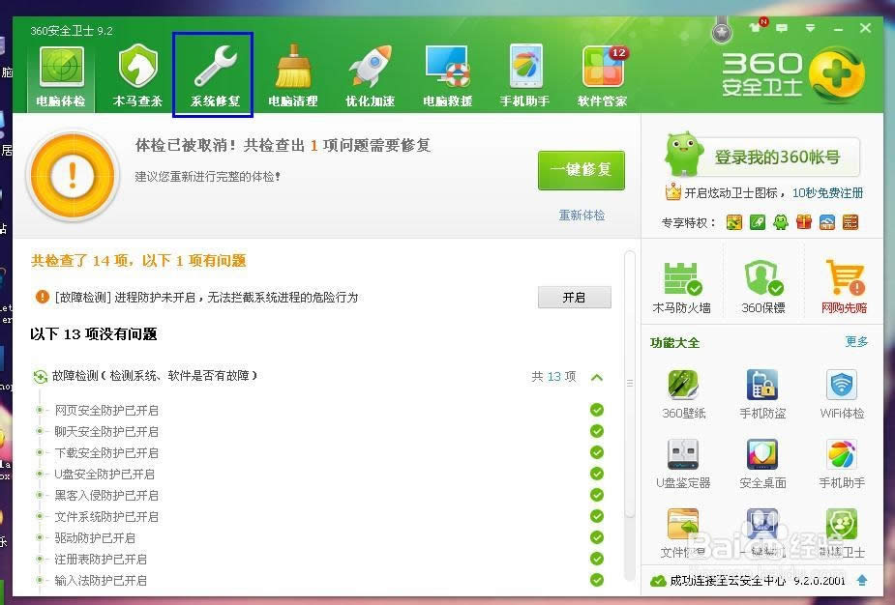Open the 安全桌面 tool

[x=762, y=464]
